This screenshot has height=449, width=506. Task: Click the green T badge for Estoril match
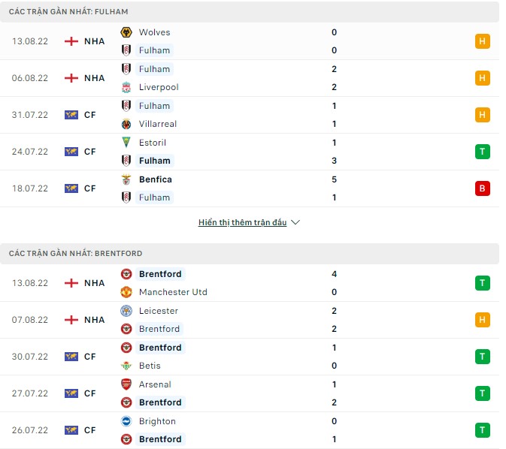(x=482, y=152)
